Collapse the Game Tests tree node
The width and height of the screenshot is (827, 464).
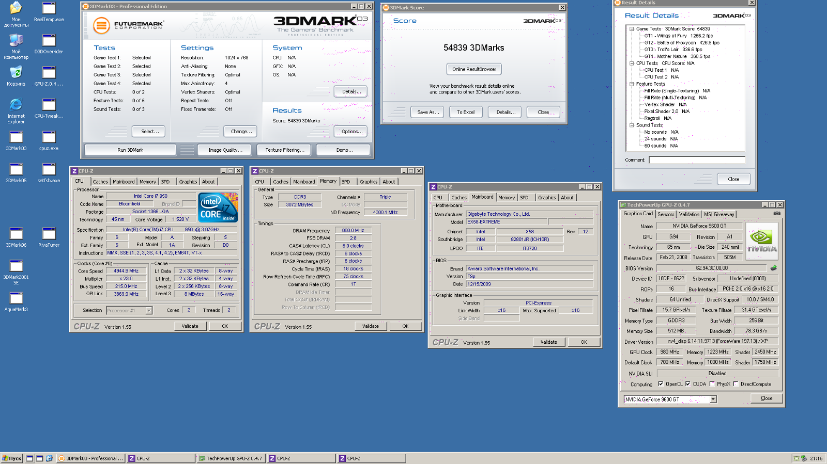pyautogui.click(x=632, y=29)
